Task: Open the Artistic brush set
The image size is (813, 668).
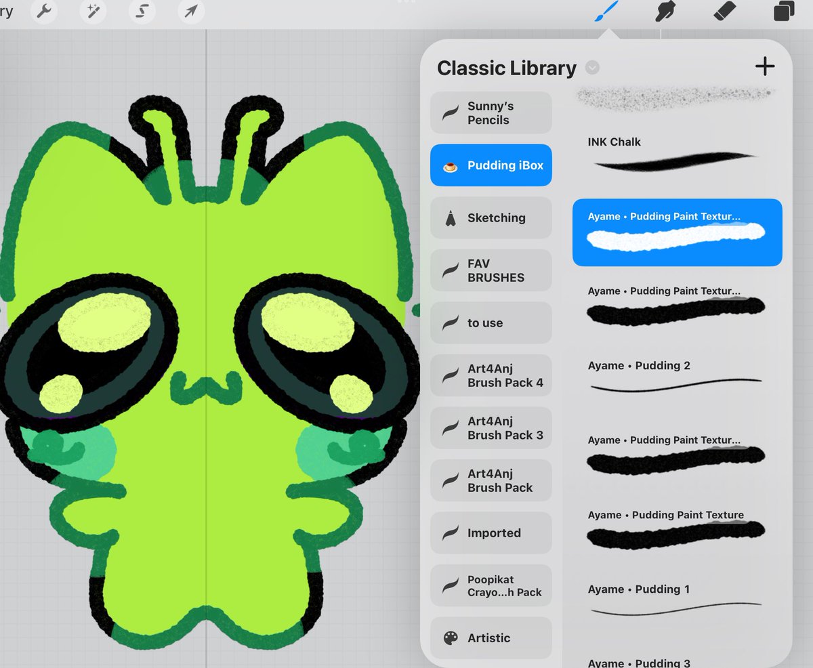Action: click(x=491, y=638)
